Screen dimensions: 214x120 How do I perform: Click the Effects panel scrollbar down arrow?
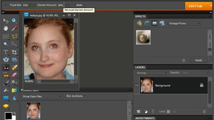pos(210,53)
